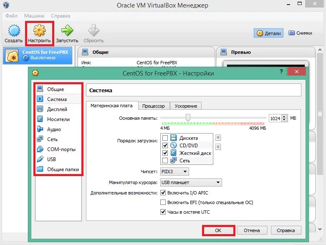326x245 pixels.
Task: Open Аудио settings category icon
Action: point(40,129)
